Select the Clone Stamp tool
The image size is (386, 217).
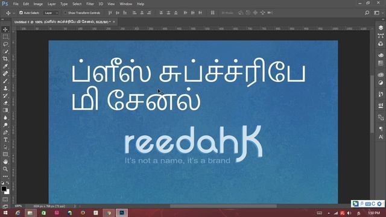pos(5,89)
